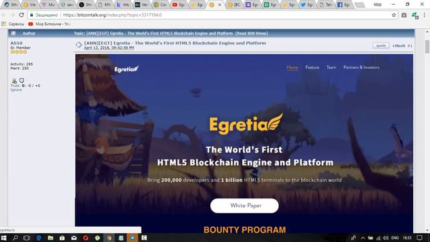
Task: Show hidden tray icons chevron
Action: pyautogui.click(x=363, y=238)
